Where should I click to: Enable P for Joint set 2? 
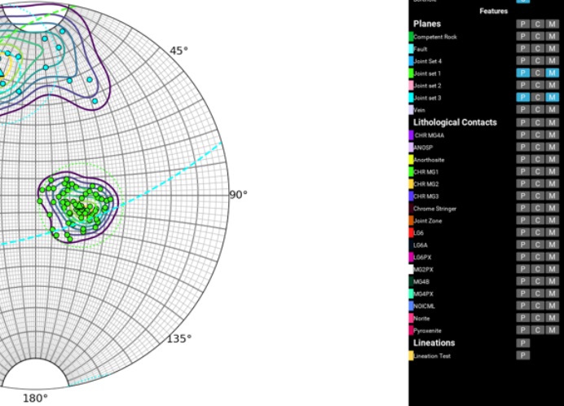tap(522, 86)
